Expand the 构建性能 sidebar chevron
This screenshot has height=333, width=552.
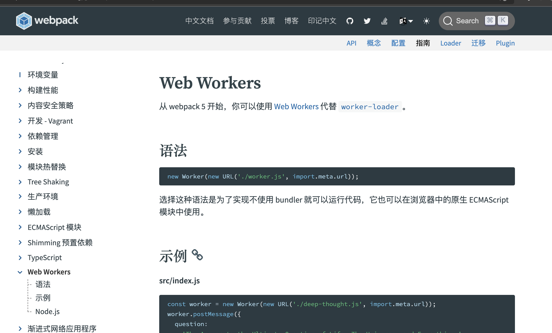point(20,90)
